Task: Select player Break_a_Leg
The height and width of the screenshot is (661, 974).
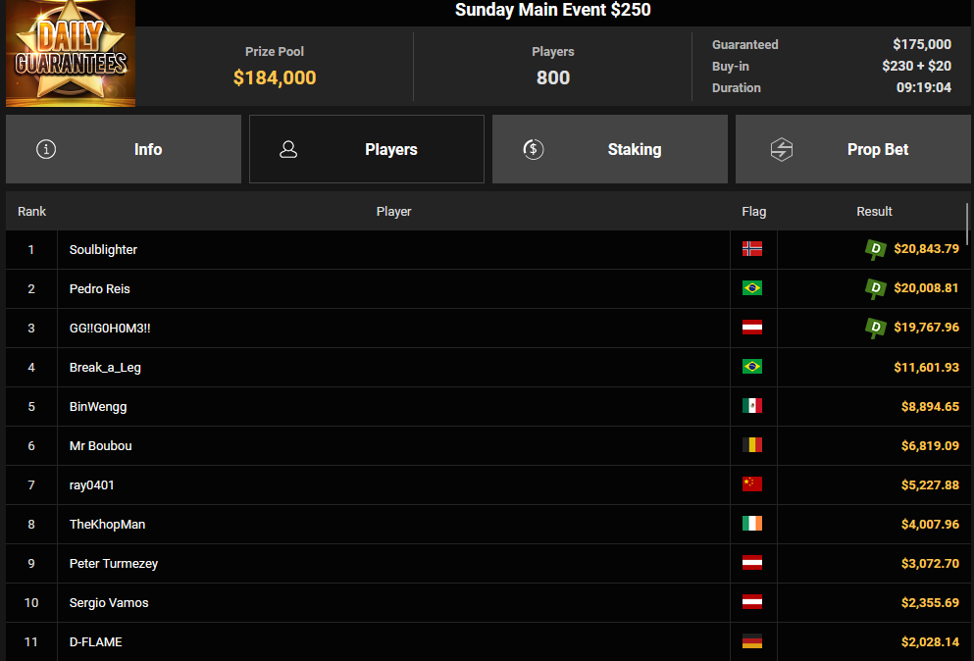Action: pyautogui.click(x=105, y=367)
